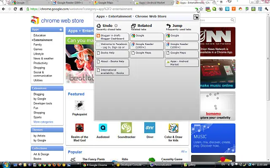Click the Wikipedia W extension icon
Image resolution: width=270 pixels, height=168 pixels.
point(221,9)
